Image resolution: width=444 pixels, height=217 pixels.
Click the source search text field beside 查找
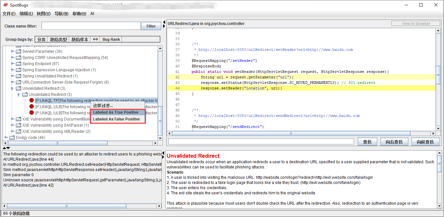pyautogui.click(x=261, y=142)
